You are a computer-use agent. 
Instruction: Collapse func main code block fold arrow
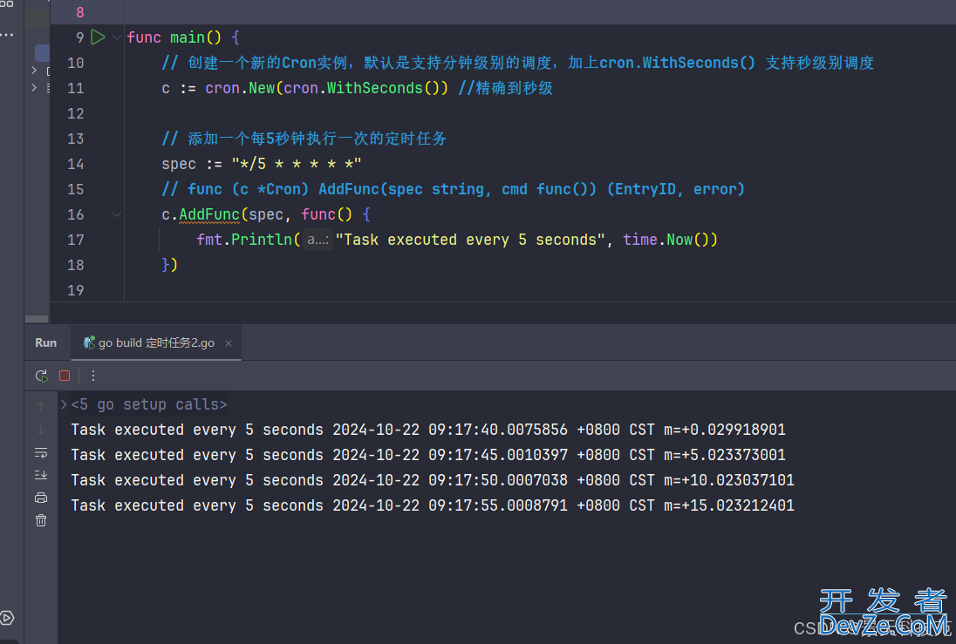pyautogui.click(x=117, y=37)
